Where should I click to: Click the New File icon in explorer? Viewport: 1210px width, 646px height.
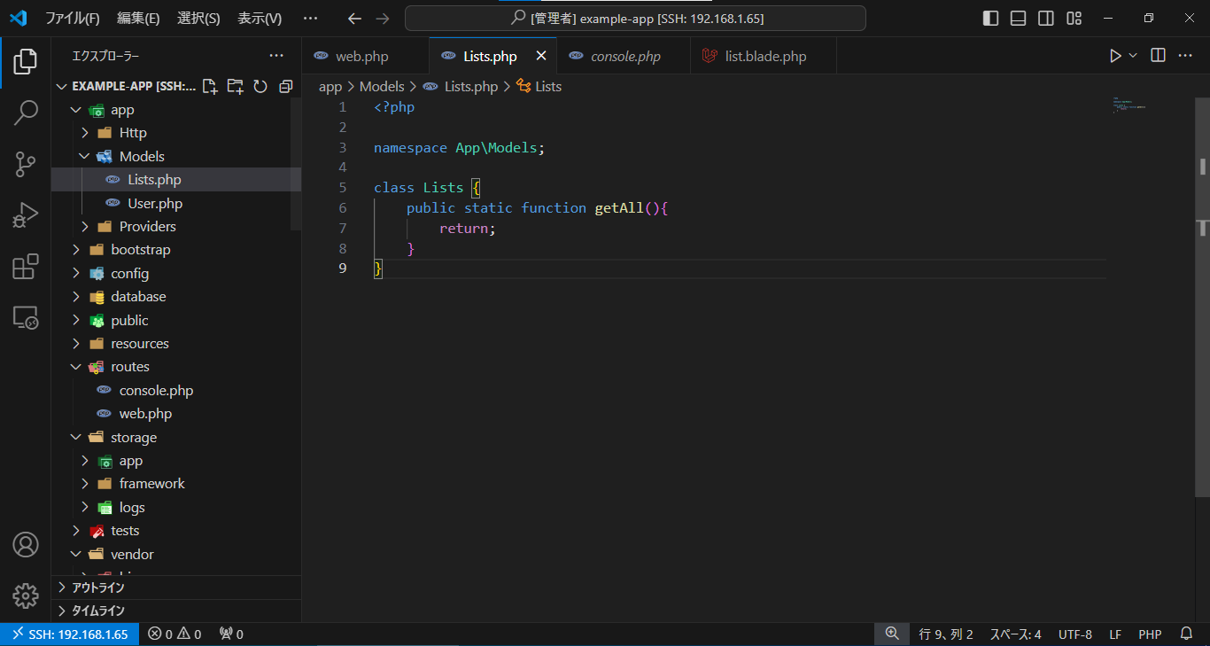[x=210, y=86]
